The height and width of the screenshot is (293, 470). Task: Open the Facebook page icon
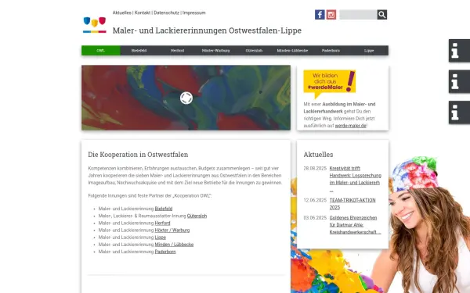click(320, 15)
